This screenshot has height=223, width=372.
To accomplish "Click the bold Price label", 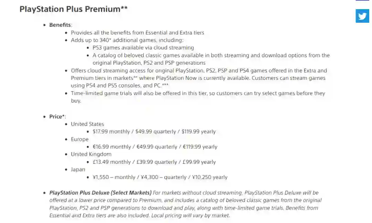I will click(x=56, y=117).
